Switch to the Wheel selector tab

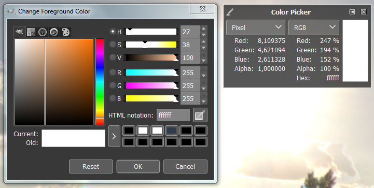(54, 32)
